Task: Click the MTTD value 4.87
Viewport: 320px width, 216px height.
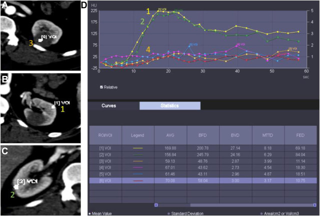Action: click(x=268, y=174)
